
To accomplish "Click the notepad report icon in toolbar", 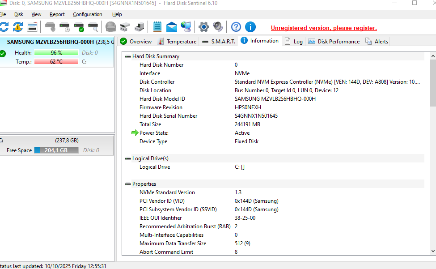I will click(x=157, y=27).
